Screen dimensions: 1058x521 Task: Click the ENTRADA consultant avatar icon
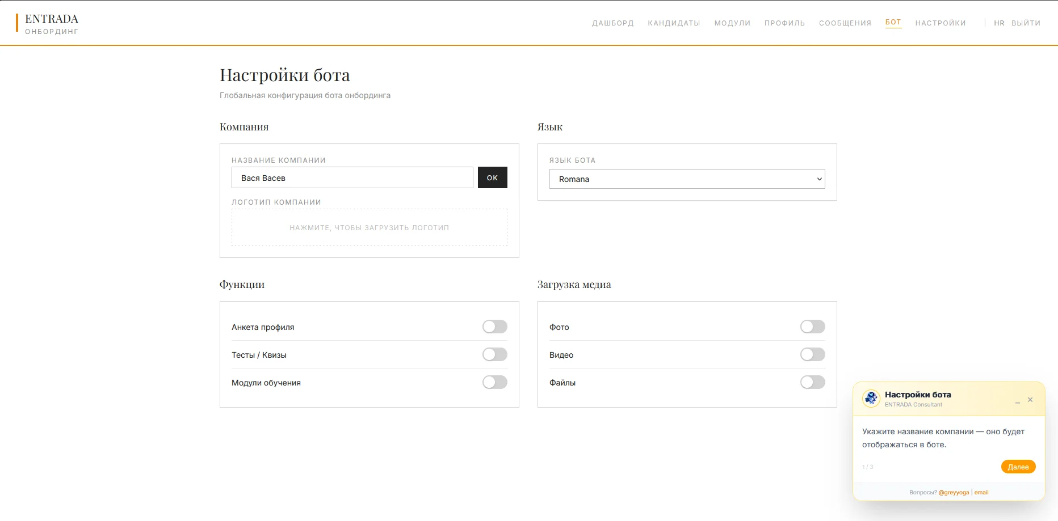tap(871, 399)
